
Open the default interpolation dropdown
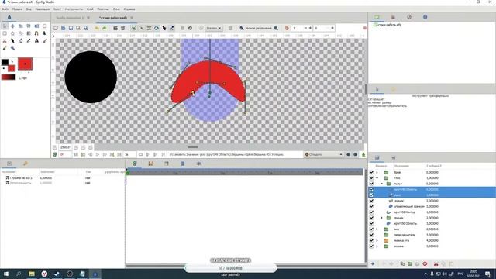tap(324, 154)
